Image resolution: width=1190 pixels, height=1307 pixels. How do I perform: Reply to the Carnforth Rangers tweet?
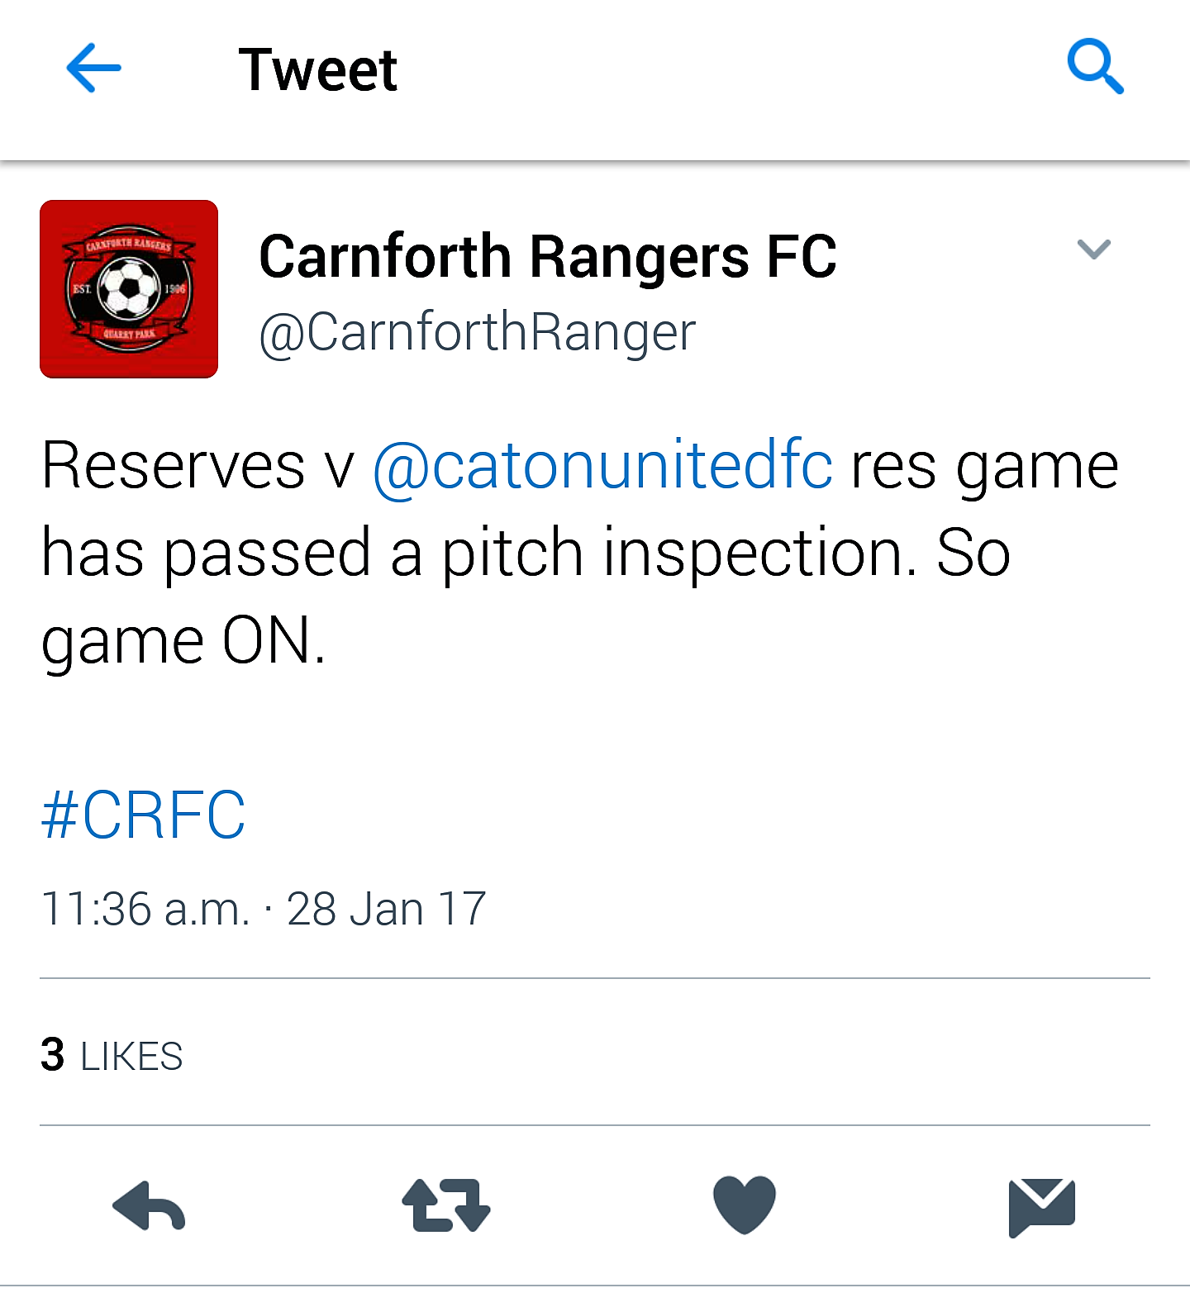coord(149,1206)
